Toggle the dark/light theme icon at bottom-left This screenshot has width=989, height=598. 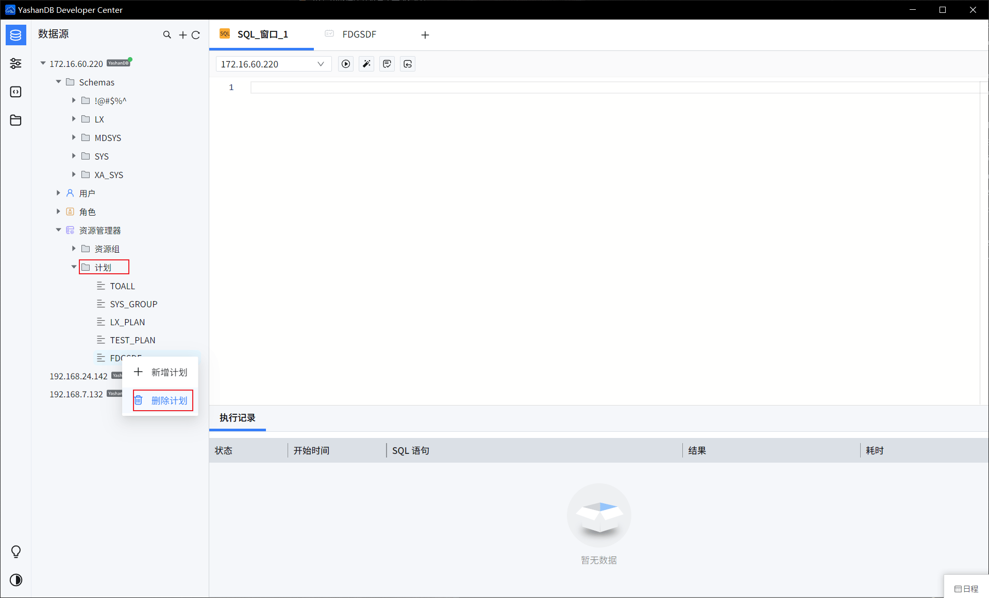click(16, 580)
